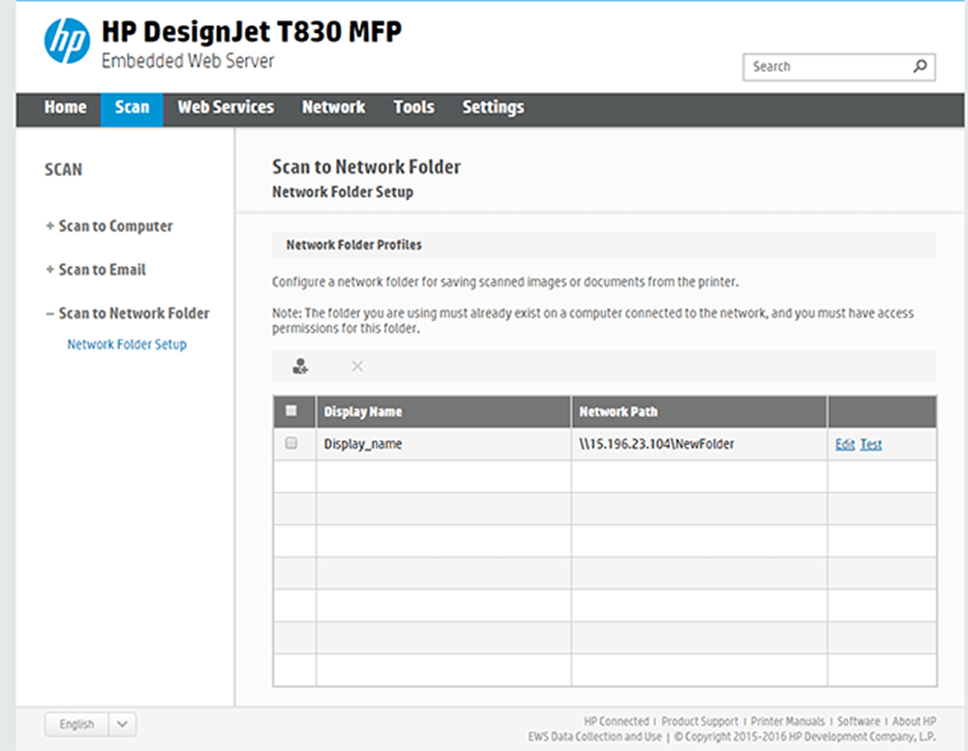Add a new network folder profile icon
This screenshot has width=968, height=751.
point(300,366)
